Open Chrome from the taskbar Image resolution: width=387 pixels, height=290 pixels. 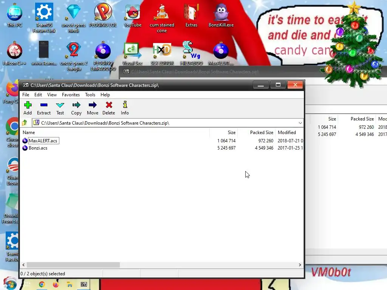pos(42,284)
